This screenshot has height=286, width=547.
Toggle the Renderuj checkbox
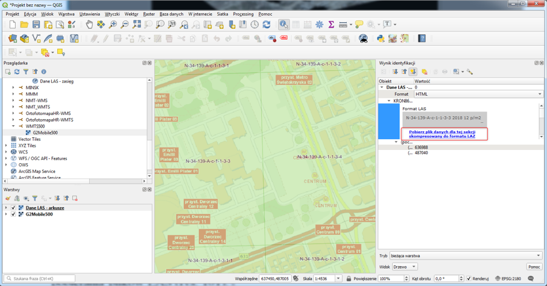(x=469, y=279)
